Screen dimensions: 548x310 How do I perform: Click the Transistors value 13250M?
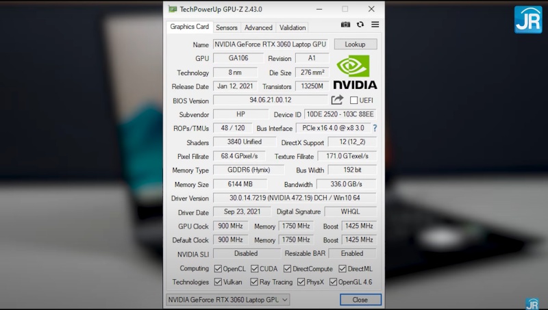pos(312,86)
